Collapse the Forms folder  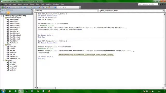(x=4, y=45)
